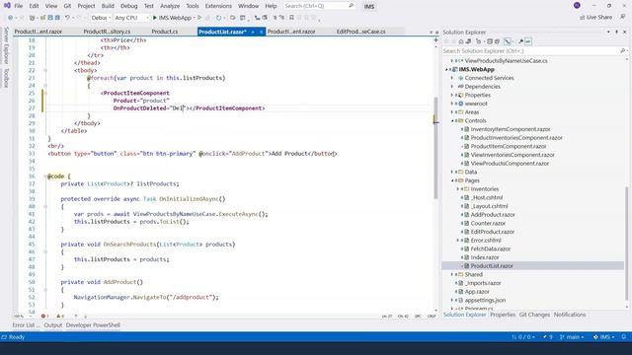Select appsettings.json in Solution Explorer

(485, 300)
